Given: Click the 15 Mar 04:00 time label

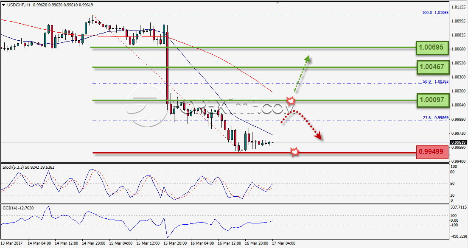Looking at the screenshot, I should [x=121, y=243].
